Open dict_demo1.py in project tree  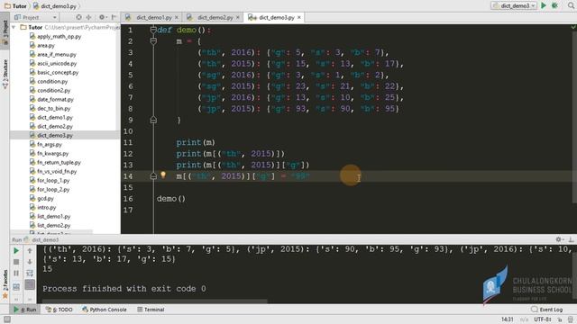[x=55, y=118]
